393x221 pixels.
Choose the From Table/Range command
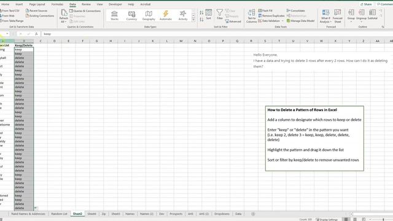12,21
